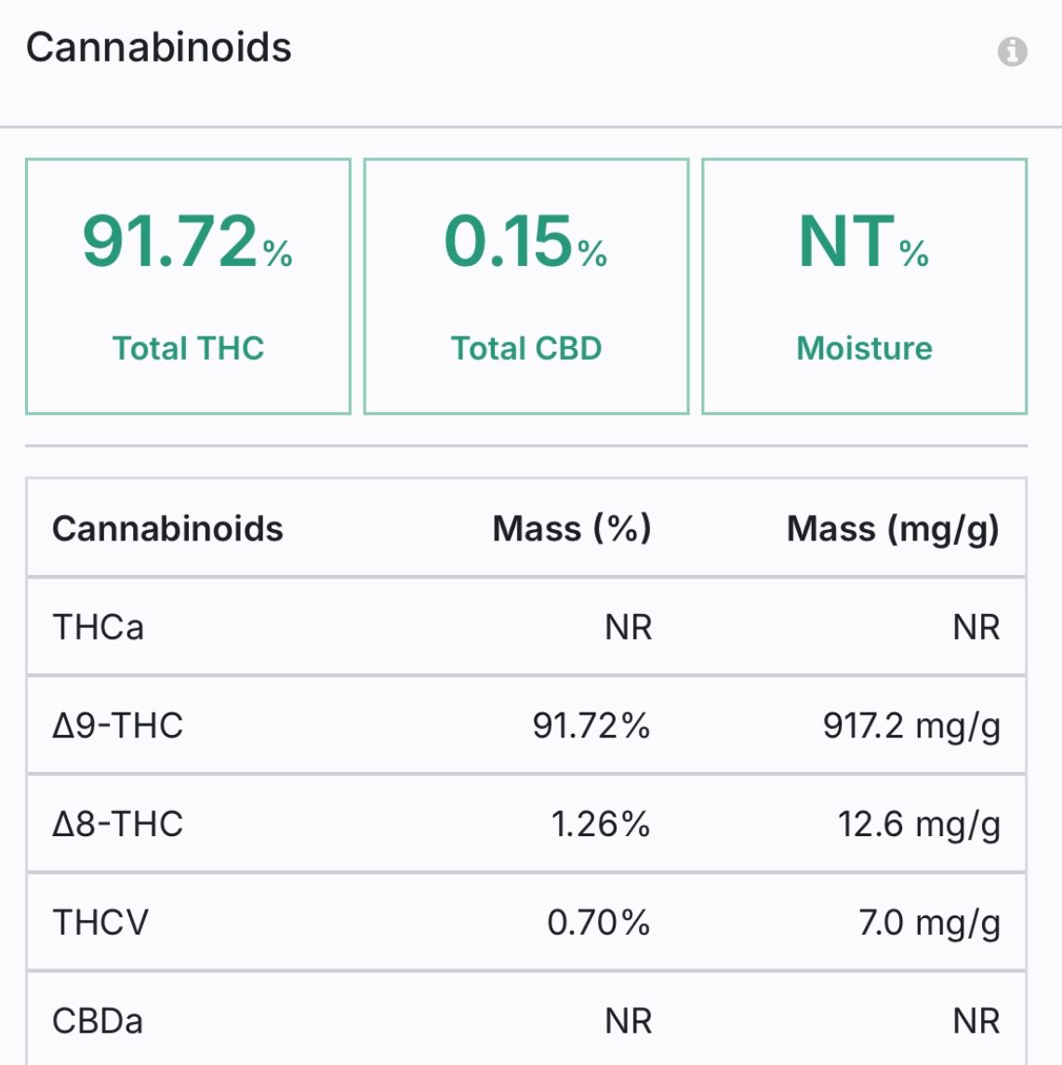Click the NR percent value for THCa
Image resolution: width=1062 pixels, height=1065 pixels.
coord(629,627)
